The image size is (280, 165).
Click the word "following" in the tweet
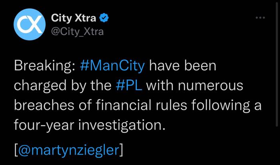[x=220, y=105]
